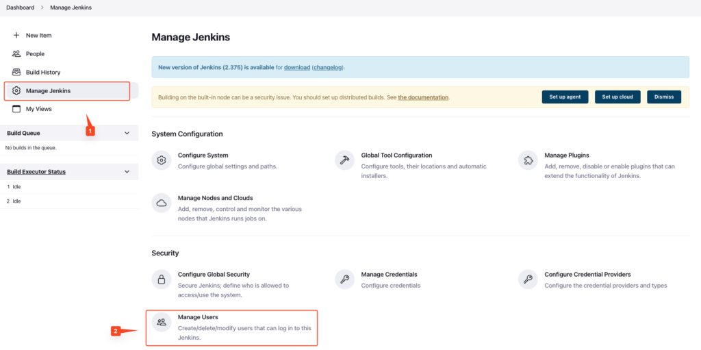Click the Build Queue header title
This screenshot has width=701, height=350.
coord(24,133)
